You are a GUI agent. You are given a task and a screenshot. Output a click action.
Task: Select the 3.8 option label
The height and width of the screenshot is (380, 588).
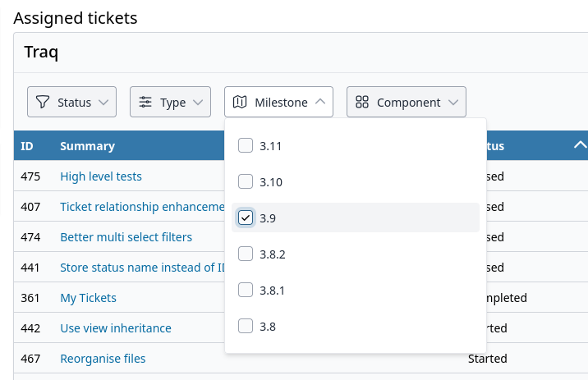pos(268,327)
